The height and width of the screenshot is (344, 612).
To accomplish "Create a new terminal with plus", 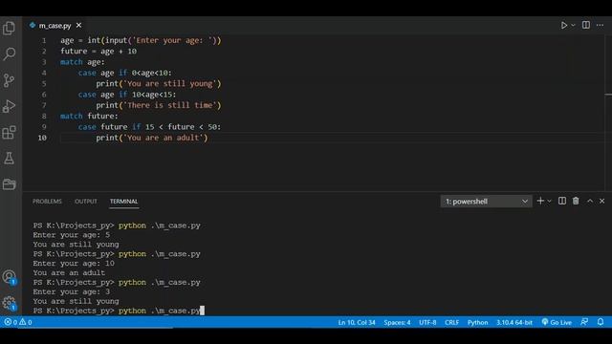I will [540, 201].
